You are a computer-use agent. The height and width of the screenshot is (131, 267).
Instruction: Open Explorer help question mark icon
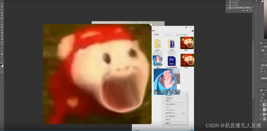[x=193, y=31]
